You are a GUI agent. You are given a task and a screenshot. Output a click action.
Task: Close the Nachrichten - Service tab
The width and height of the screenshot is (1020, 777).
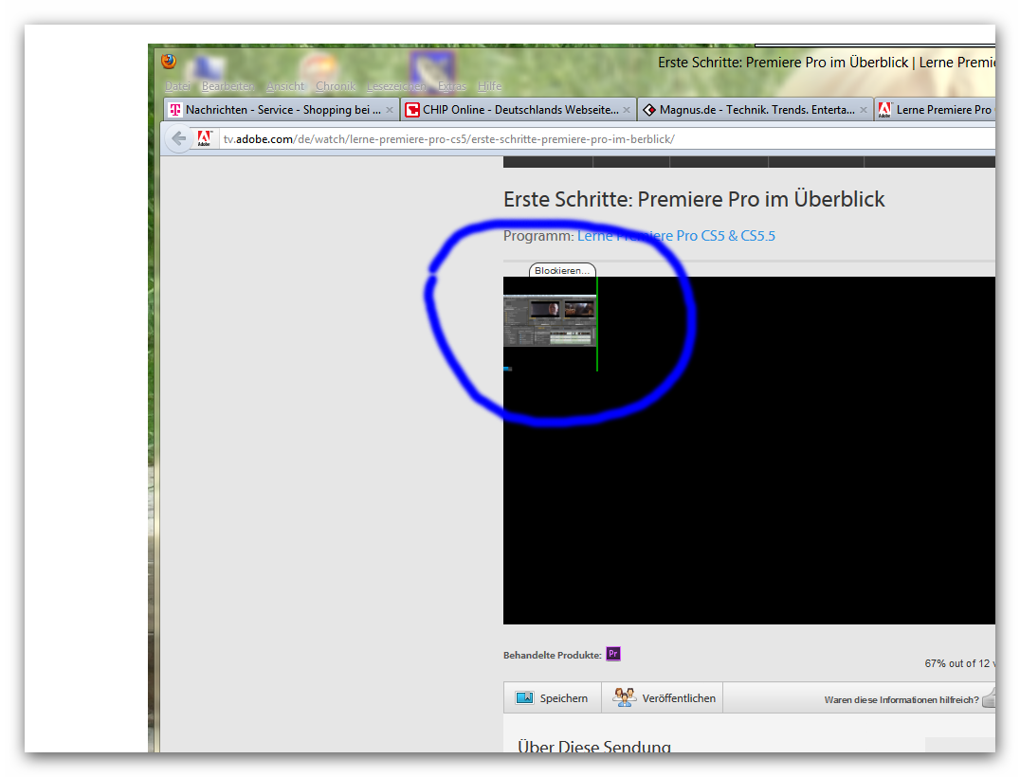pyautogui.click(x=389, y=110)
